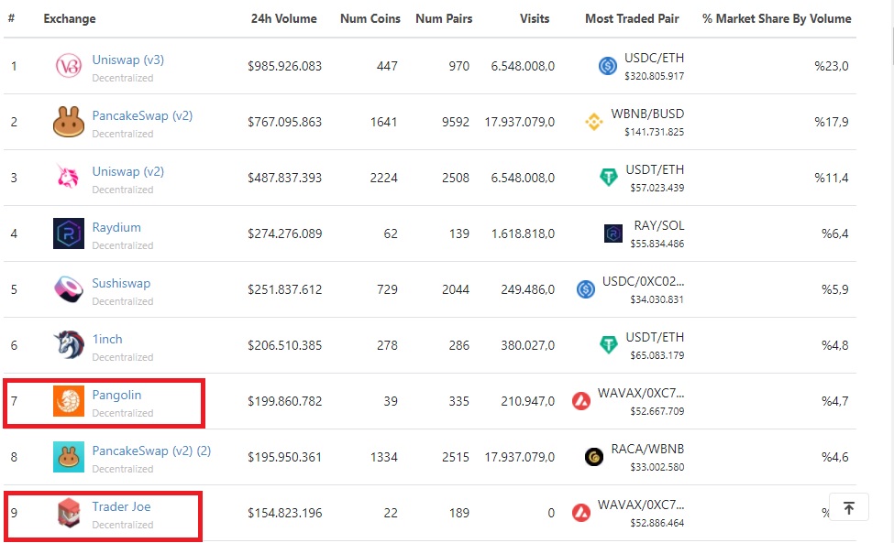Click the Raydium exchange logo

pyautogui.click(x=69, y=233)
